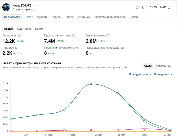Switch chart to Просмотры mode
Viewport: 177px width, 138px height.
(164, 66)
